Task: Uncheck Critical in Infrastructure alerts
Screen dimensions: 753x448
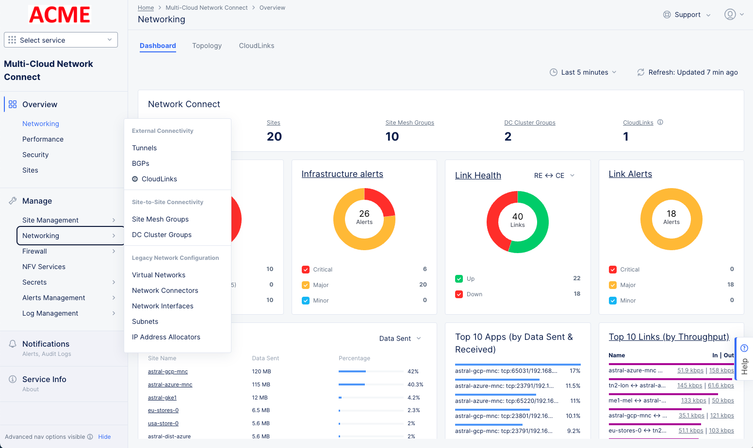Action: (305, 269)
